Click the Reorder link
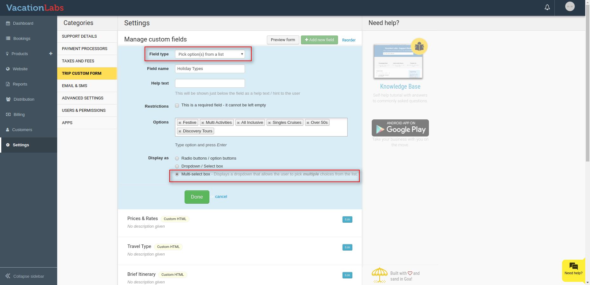 (349, 40)
